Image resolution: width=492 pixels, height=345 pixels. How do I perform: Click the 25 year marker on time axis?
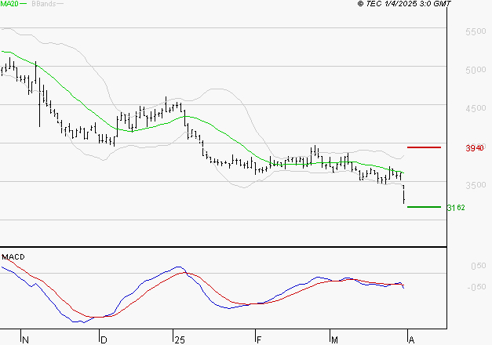tap(180, 340)
